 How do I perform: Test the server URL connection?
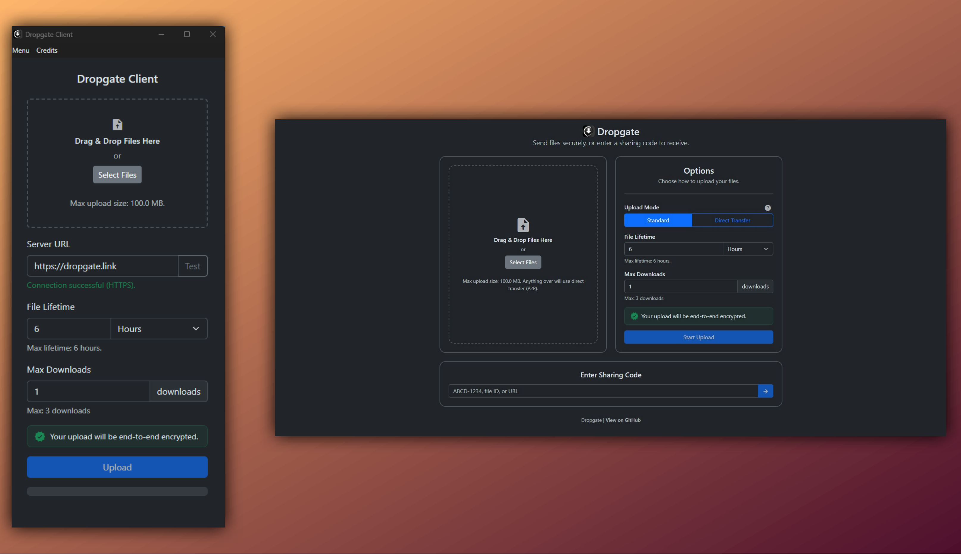(193, 266)
